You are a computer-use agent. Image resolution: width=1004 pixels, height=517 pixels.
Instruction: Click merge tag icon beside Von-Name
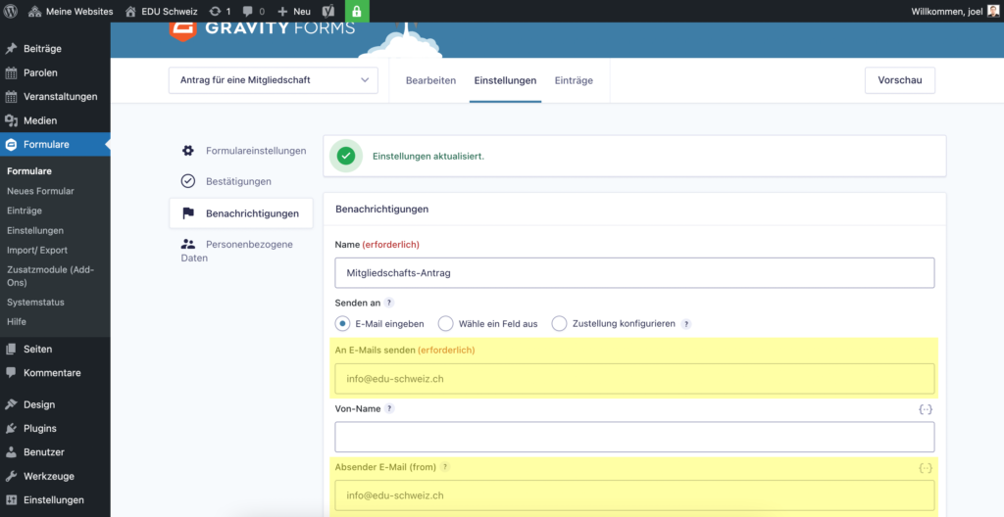[925, 409]
